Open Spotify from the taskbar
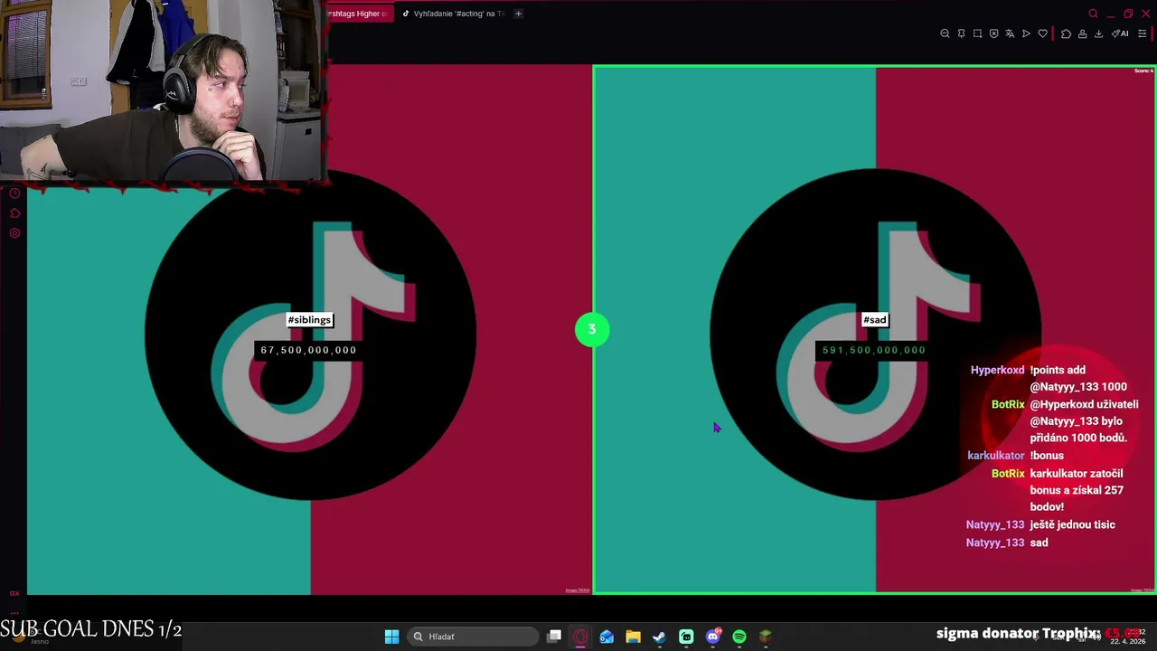This screenshot has height=651, width=1157. tap(739, 637)
